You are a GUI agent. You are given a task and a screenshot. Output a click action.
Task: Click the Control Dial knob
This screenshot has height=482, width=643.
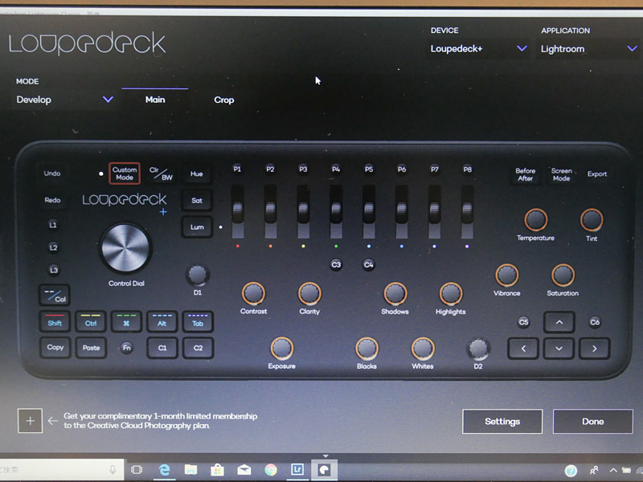coord(125,248)
